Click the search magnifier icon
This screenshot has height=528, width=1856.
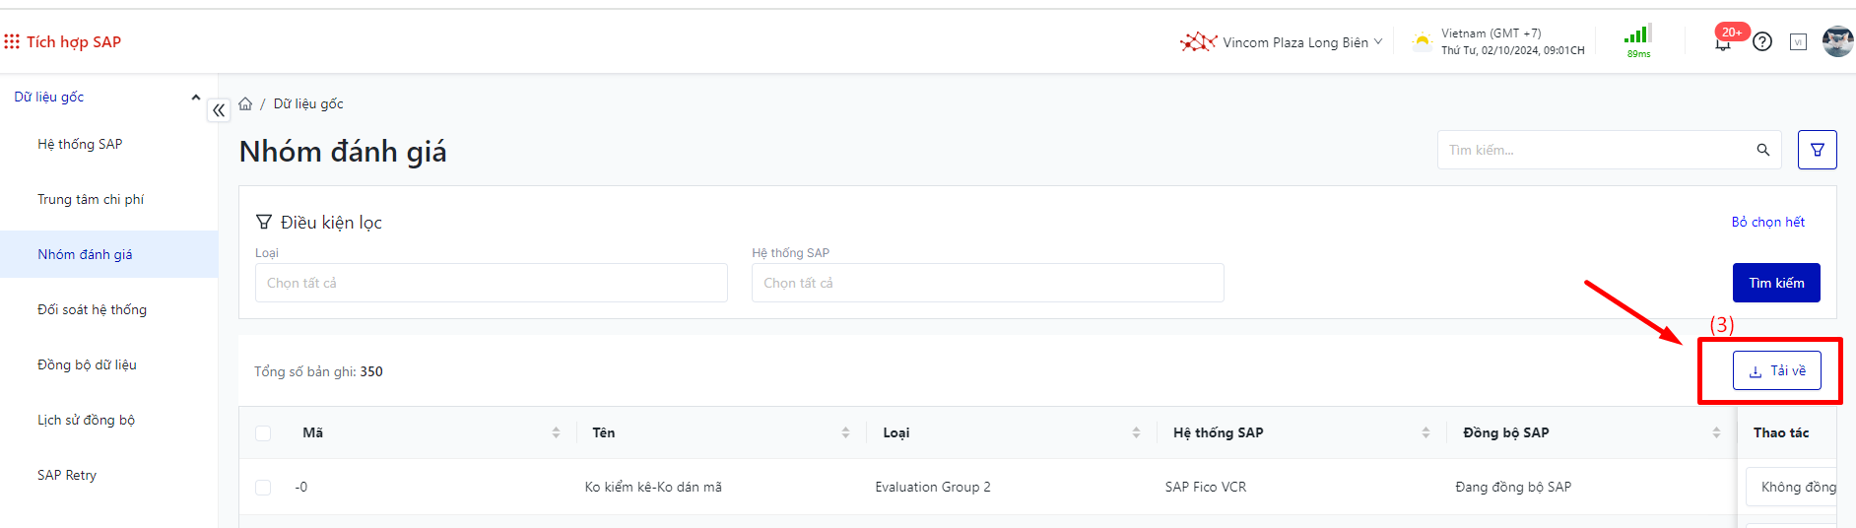pyautogui.click(x=1762, y=150)
